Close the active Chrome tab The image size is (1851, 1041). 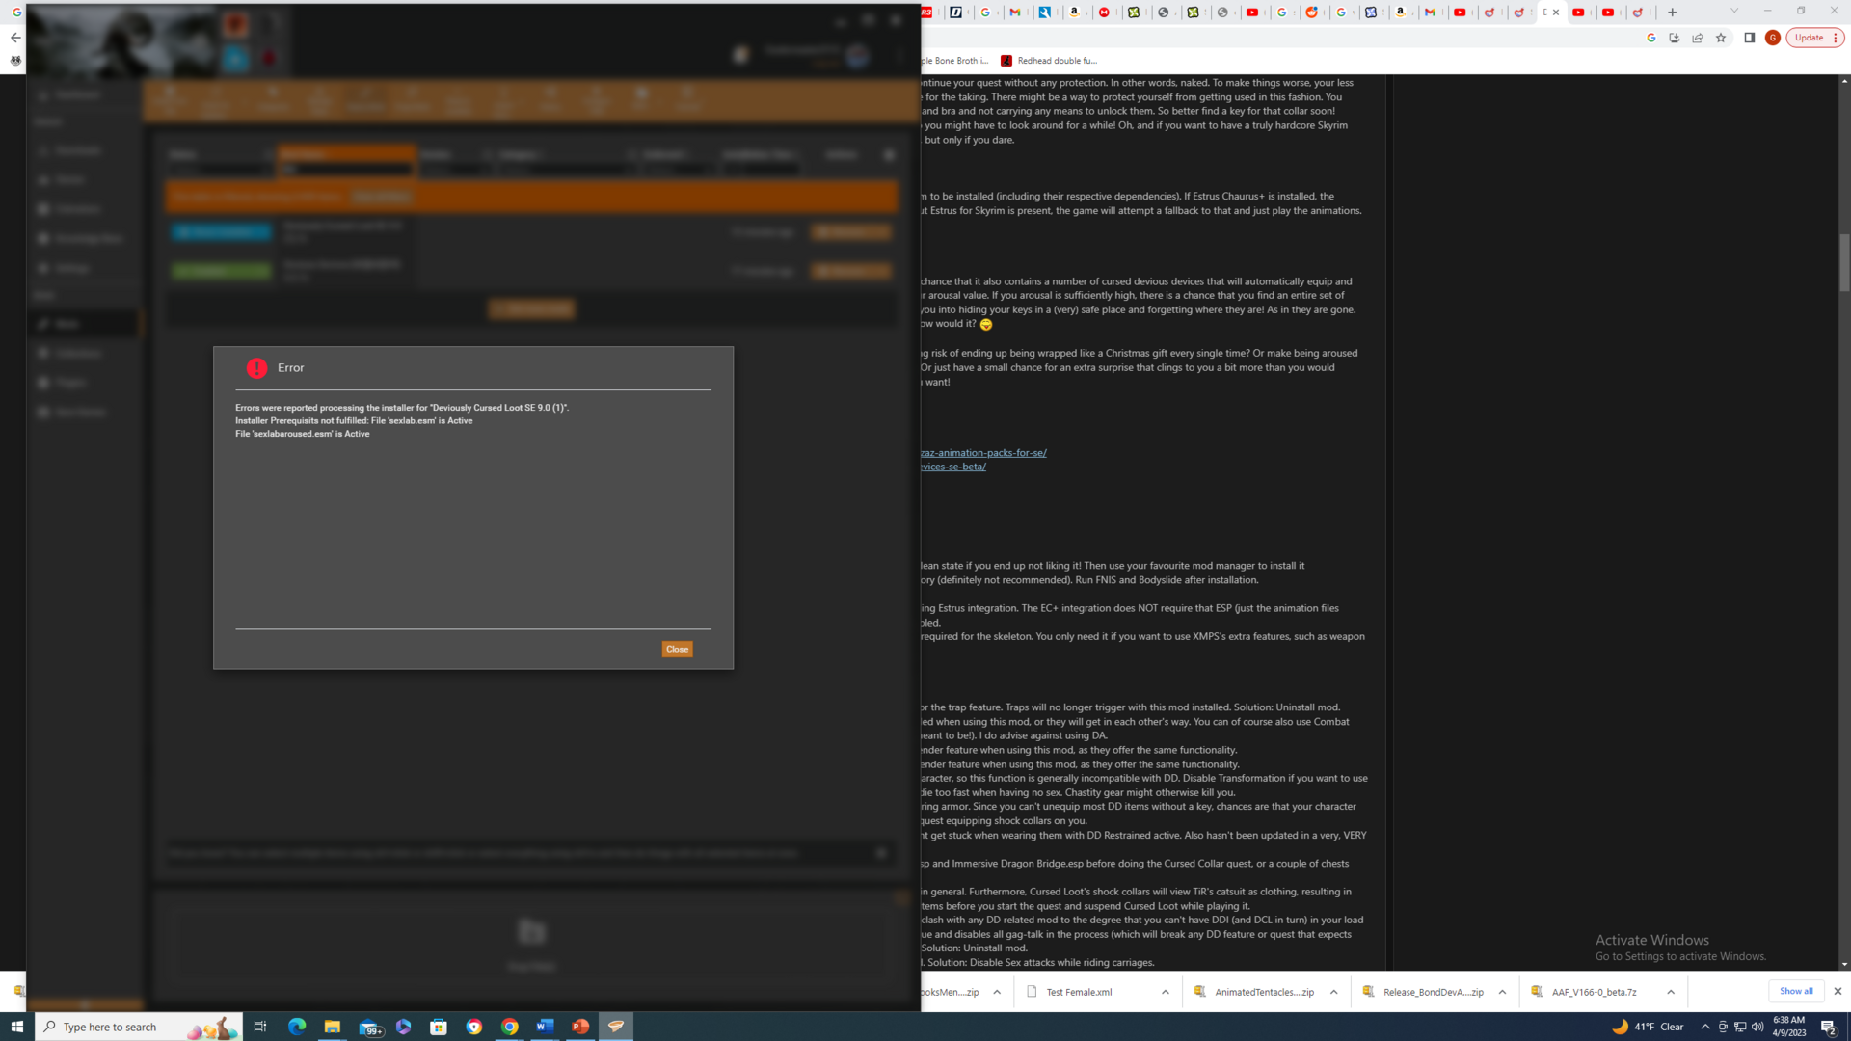click(x=1556, y=13)
